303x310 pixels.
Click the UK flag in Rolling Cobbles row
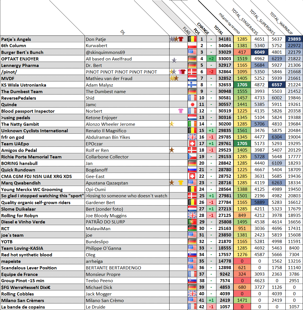192,294
